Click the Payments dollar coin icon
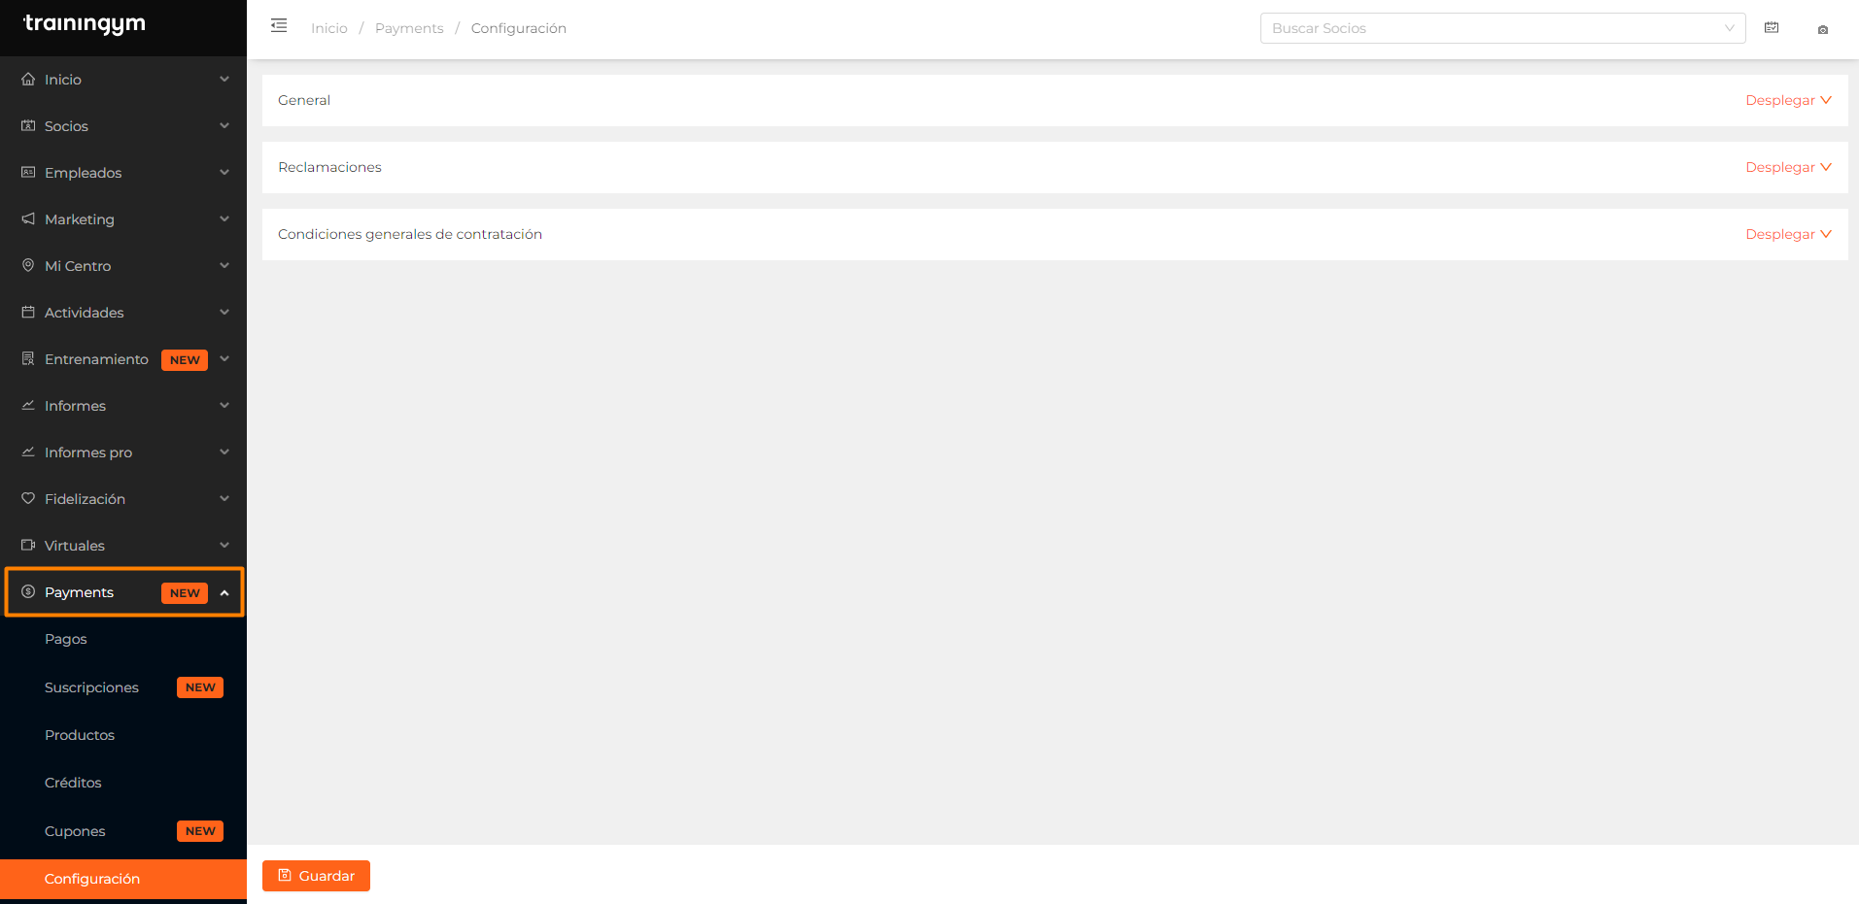1859x904 pixels. click(x=28, y=591)
